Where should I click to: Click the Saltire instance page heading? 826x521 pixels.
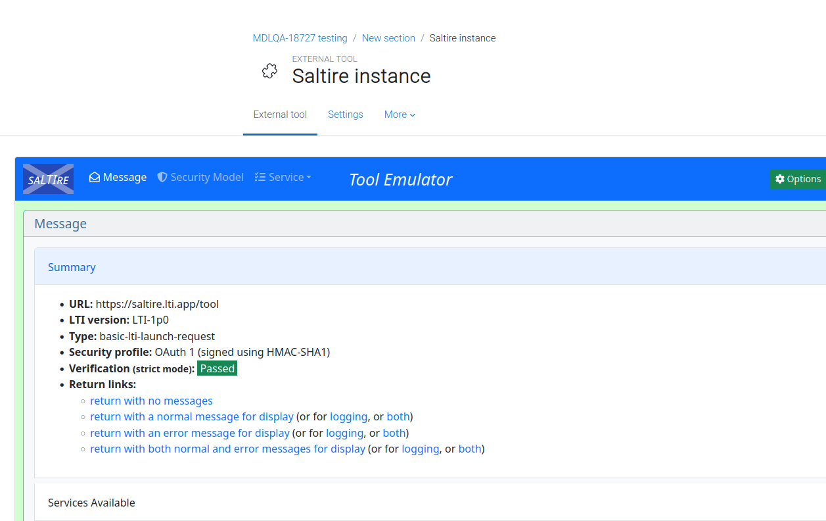click(x=361, y=76)
